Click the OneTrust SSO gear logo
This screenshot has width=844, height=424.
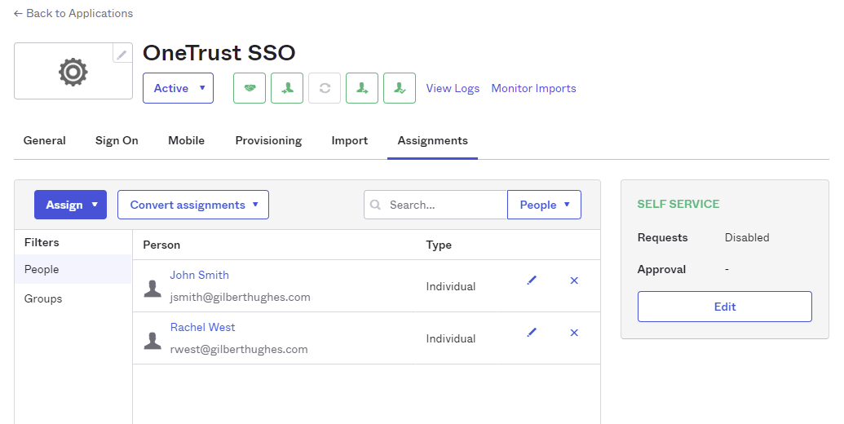click(x=73, y=72)
